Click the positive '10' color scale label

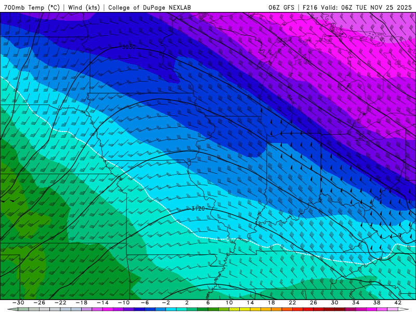(x=229, y=303)
